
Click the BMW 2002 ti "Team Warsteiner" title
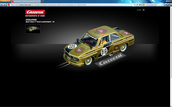point(40,22)
